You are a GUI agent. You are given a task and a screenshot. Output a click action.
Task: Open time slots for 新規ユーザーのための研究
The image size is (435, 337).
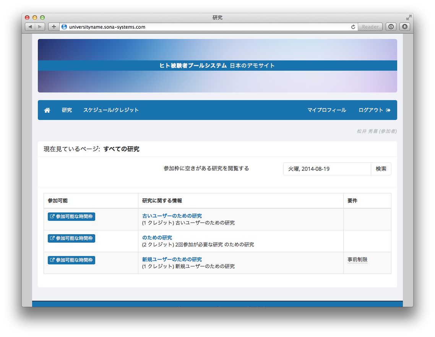coord(71,260)
